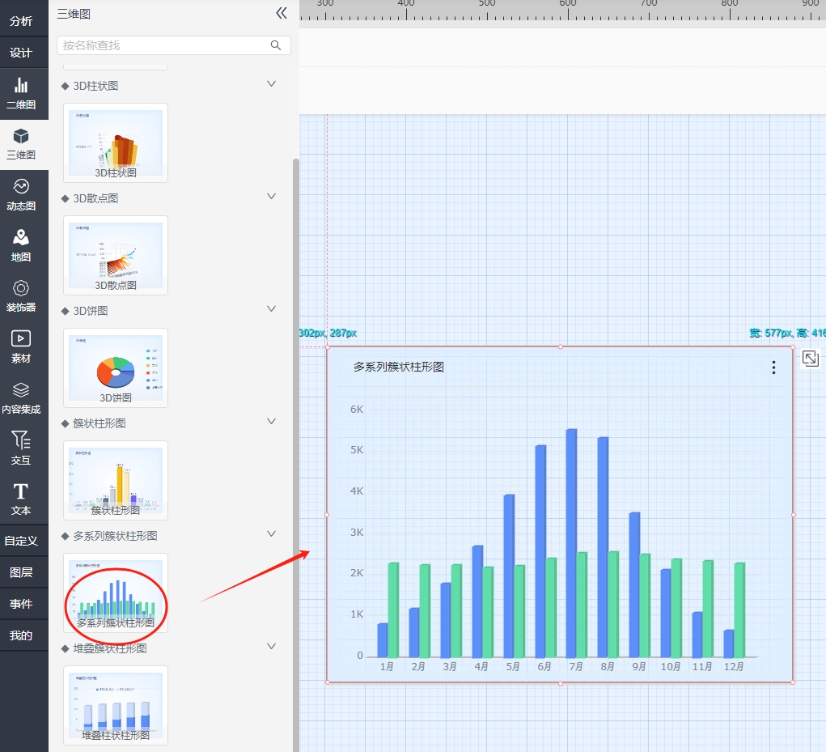826x752 pixels.
Task: Select the 内容集成 layers icon
Action: tap(21, 397)
